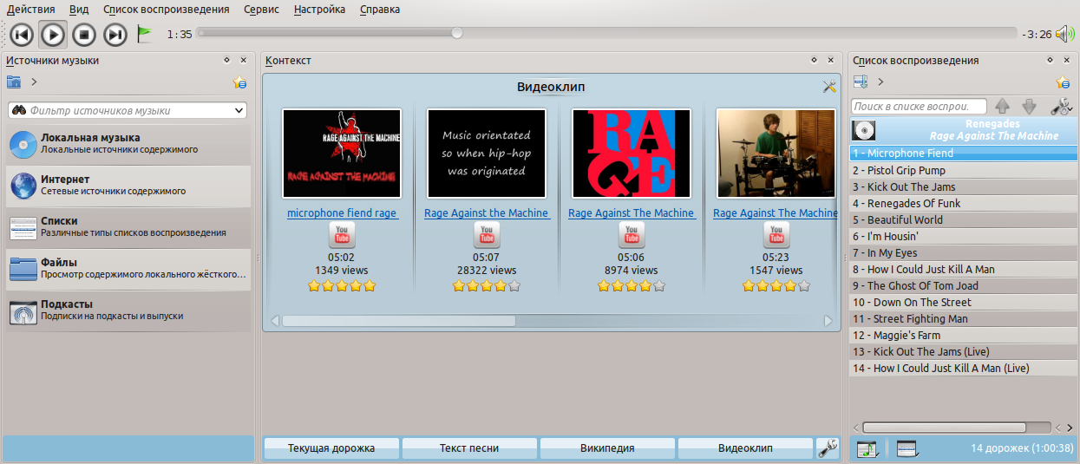The image size is (1080, 464).
Task: Open context applets configuration wrench icon
Action: coord(828,448)
